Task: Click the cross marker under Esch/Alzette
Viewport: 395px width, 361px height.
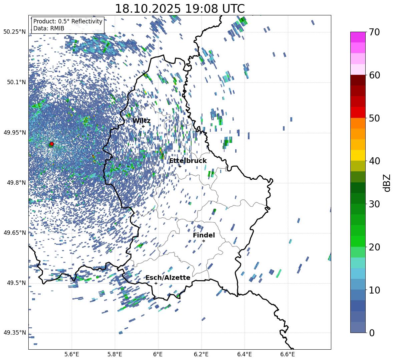Action: click(156, 283)
